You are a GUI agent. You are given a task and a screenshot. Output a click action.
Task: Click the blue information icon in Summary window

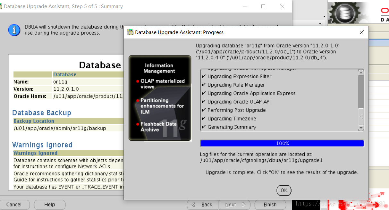pos(14,30)
